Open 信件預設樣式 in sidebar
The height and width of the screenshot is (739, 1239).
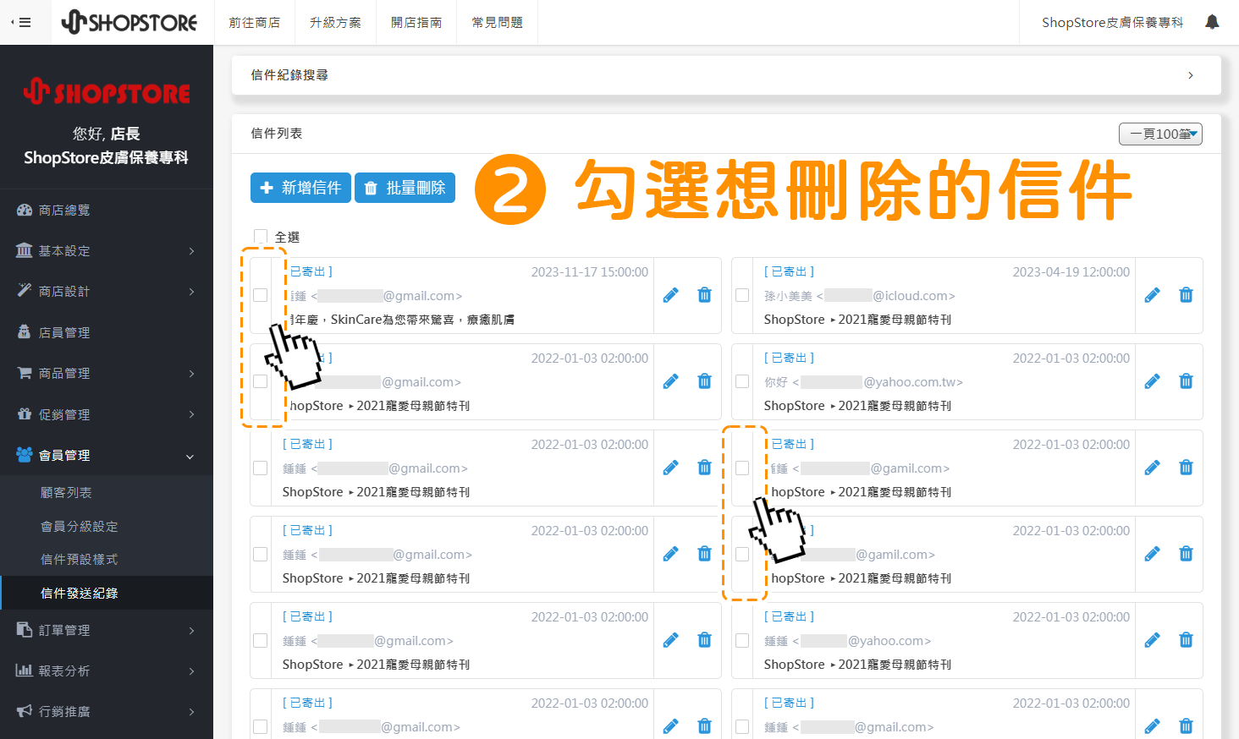(80, 559)
